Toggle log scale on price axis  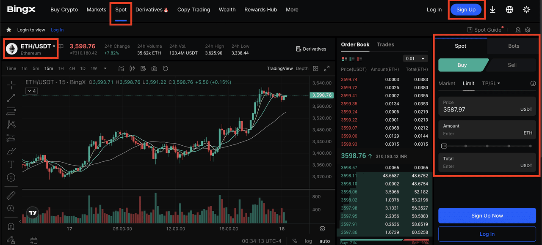[308, 241]
